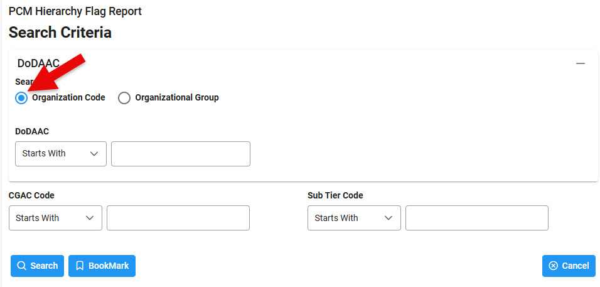Screen dimensions: 600x287
Task: Click the magnifier icon on Search button
Action: 21,266
